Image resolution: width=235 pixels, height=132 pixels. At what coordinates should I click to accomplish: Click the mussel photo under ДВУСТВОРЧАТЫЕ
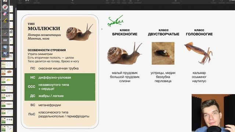(x=163, y=53)
